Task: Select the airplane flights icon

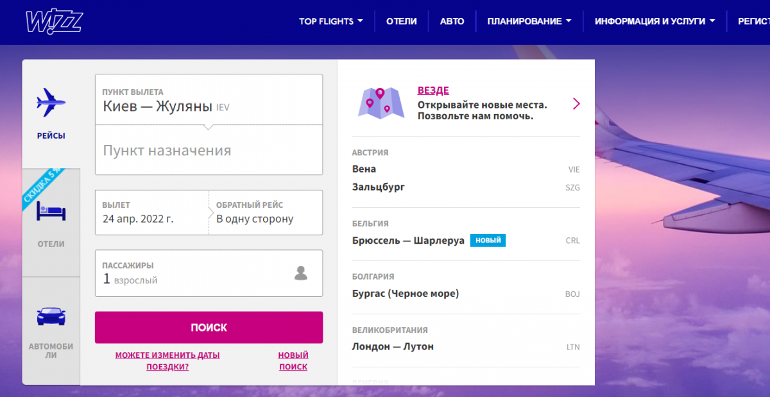Action: tap(51, 102)
